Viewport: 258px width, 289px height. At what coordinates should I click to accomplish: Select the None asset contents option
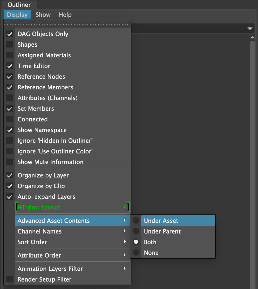point(172,252)
